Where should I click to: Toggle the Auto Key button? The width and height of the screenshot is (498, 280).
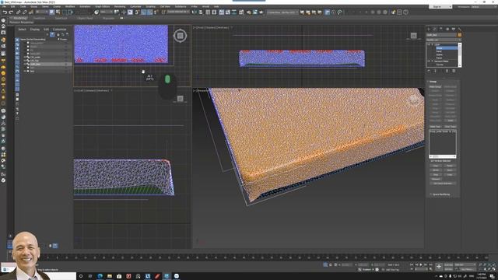(448, 264)
